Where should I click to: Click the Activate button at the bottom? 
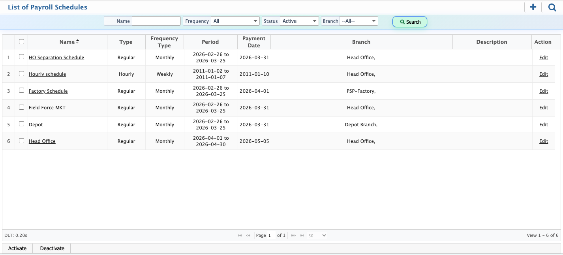[x=17, y=248]
